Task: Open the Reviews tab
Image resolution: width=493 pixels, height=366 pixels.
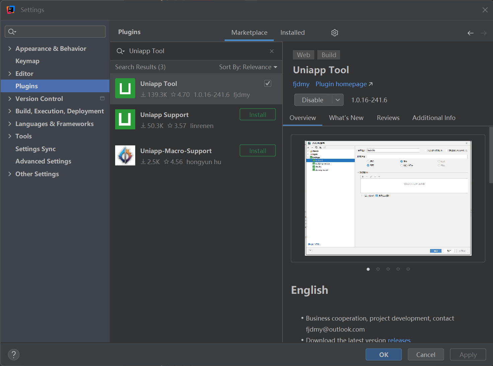Action: point(388,118)
